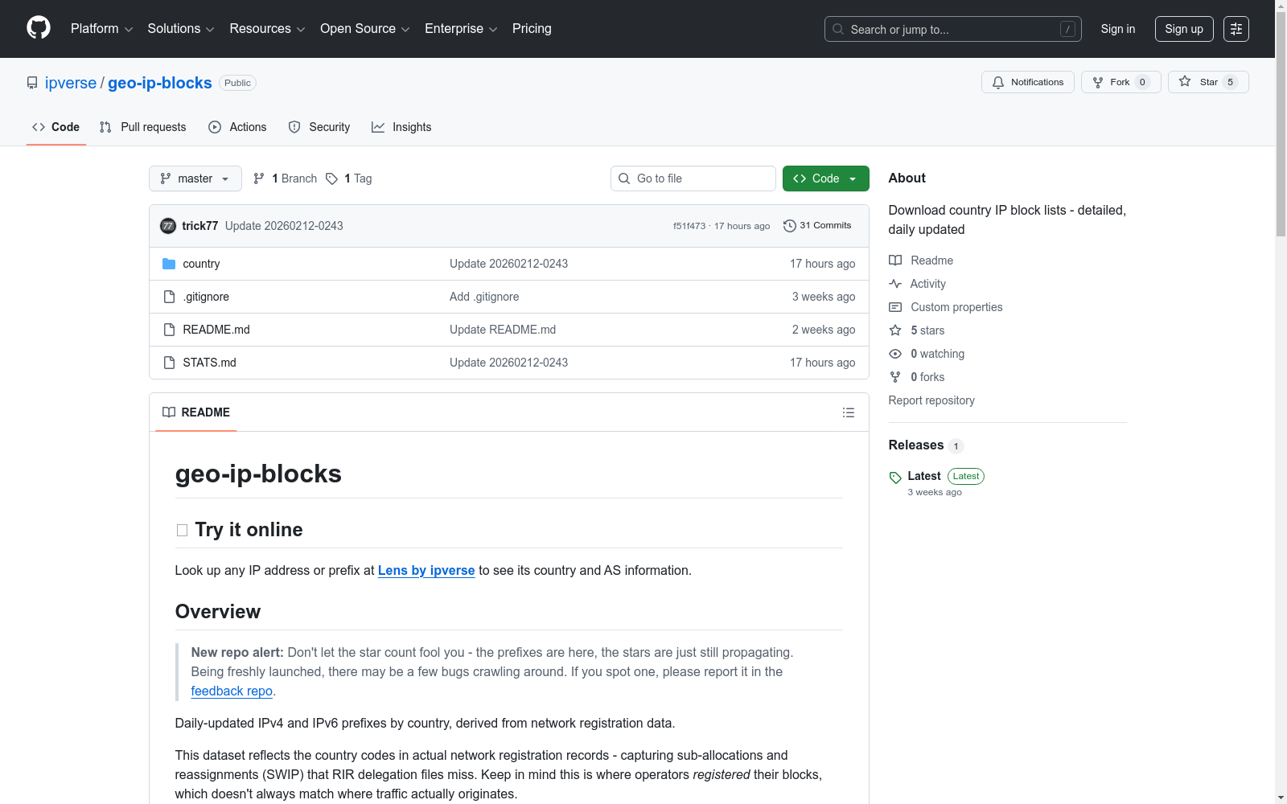Click the file icon beside STATS.md

(x=169, y=363)
